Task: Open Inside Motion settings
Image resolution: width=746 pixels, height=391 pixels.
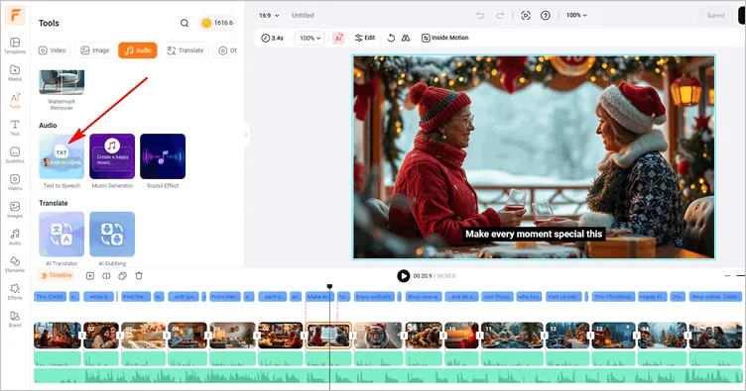Action: point(444,38)
